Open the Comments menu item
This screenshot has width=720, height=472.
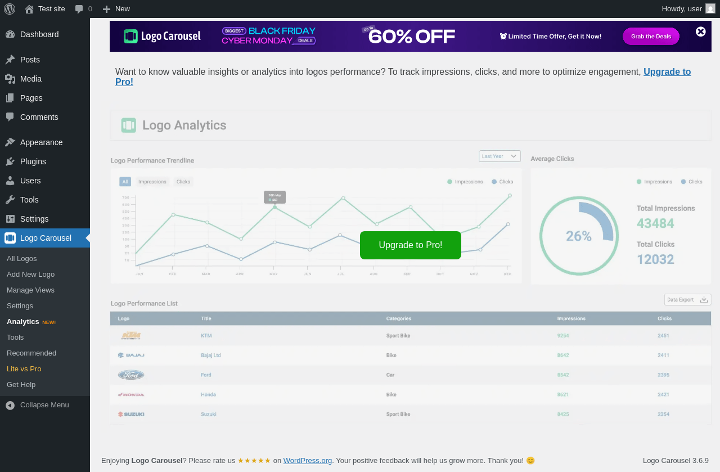coord(45,117)
